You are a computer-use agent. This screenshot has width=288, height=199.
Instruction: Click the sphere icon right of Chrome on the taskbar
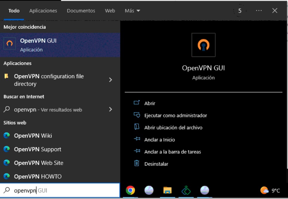coord(149,190)
